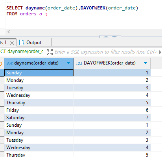162x157 pixels.
Task: Select the first Wednesday cell
Action: [39, 95]
